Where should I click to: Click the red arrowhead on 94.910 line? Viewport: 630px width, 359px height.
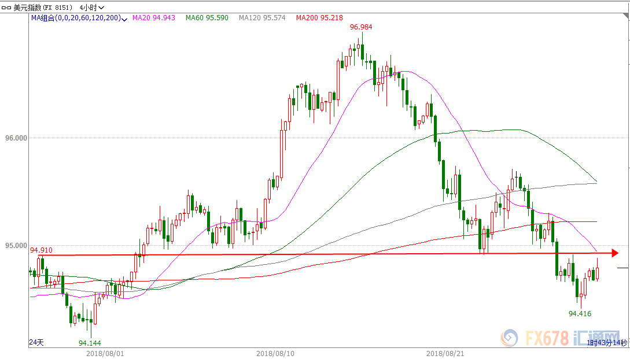615,253
